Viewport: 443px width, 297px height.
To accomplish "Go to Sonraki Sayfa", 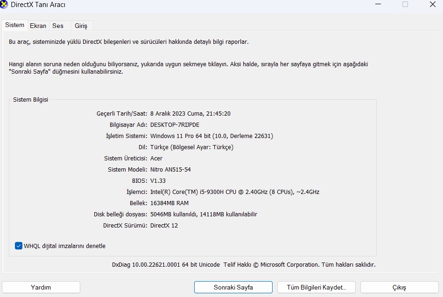I will click(233, 287).
